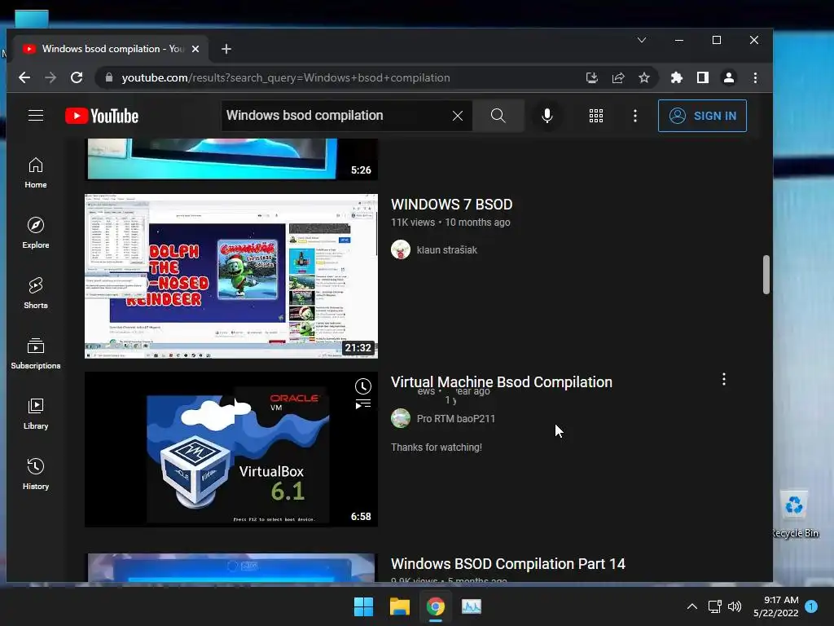The image size is (834, 626).
Task: Open the 5:26 video thumbnail
Action: pos(231,159)
